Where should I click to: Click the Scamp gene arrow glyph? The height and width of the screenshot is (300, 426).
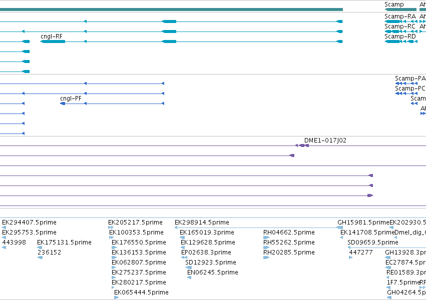(400, 9)
